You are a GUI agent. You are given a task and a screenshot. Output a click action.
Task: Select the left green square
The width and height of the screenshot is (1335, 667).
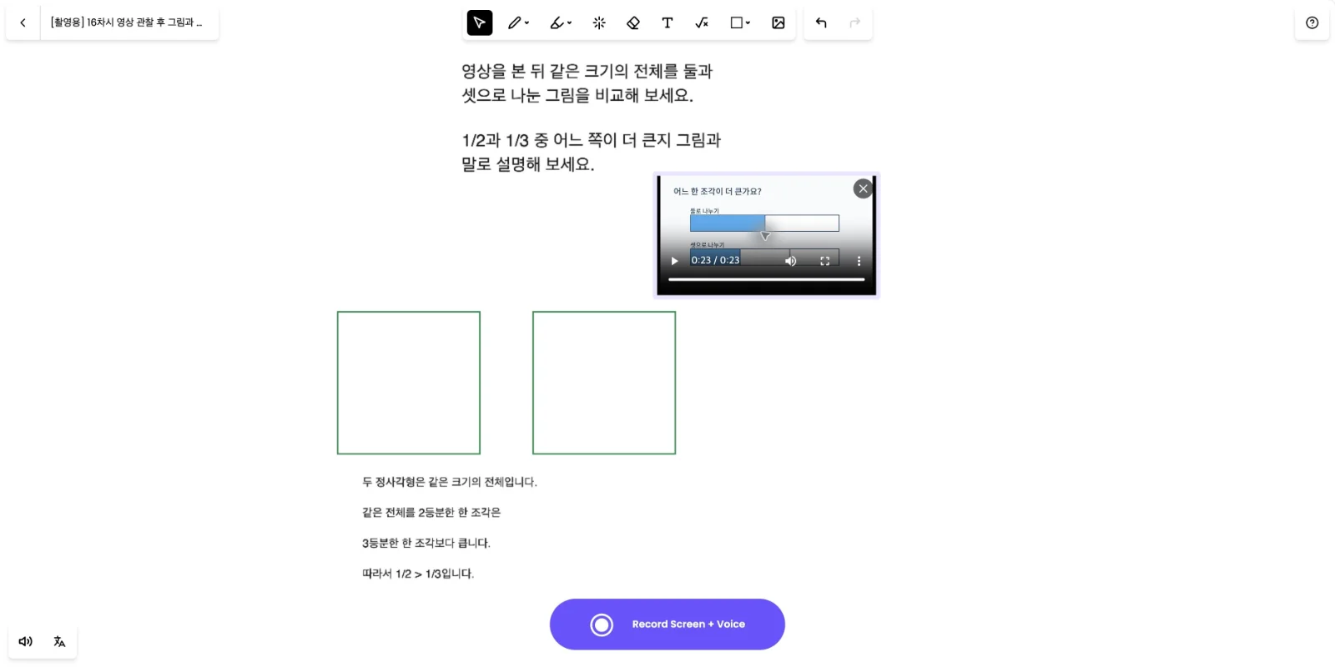coord(409,383)
